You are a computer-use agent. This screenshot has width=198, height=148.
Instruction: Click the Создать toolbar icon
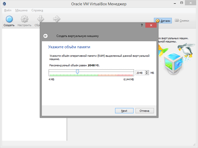click(9, 19)
